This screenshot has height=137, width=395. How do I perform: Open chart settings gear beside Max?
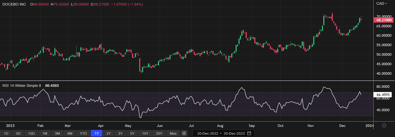coord(184,133)
